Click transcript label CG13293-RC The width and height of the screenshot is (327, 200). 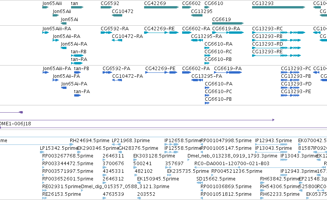(x=267, y=28)
